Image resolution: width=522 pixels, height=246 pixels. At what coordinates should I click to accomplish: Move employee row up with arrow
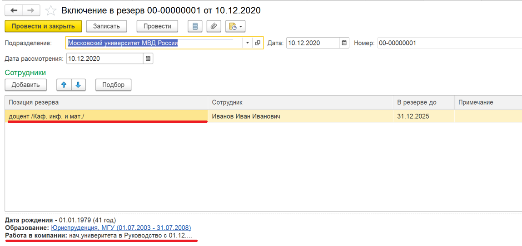[x=64, y=85]
